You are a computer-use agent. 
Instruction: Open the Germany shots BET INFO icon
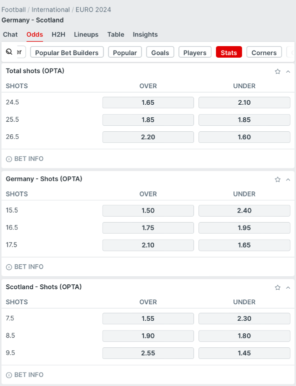tap(9, 267)
